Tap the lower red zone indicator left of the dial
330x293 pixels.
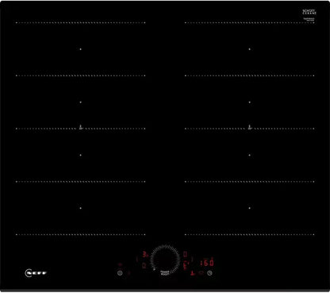pos(144,265)
